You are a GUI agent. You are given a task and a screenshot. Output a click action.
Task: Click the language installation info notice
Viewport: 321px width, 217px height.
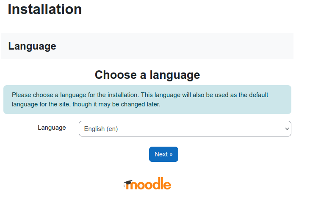pyautogui.click(x=147, y=100)
